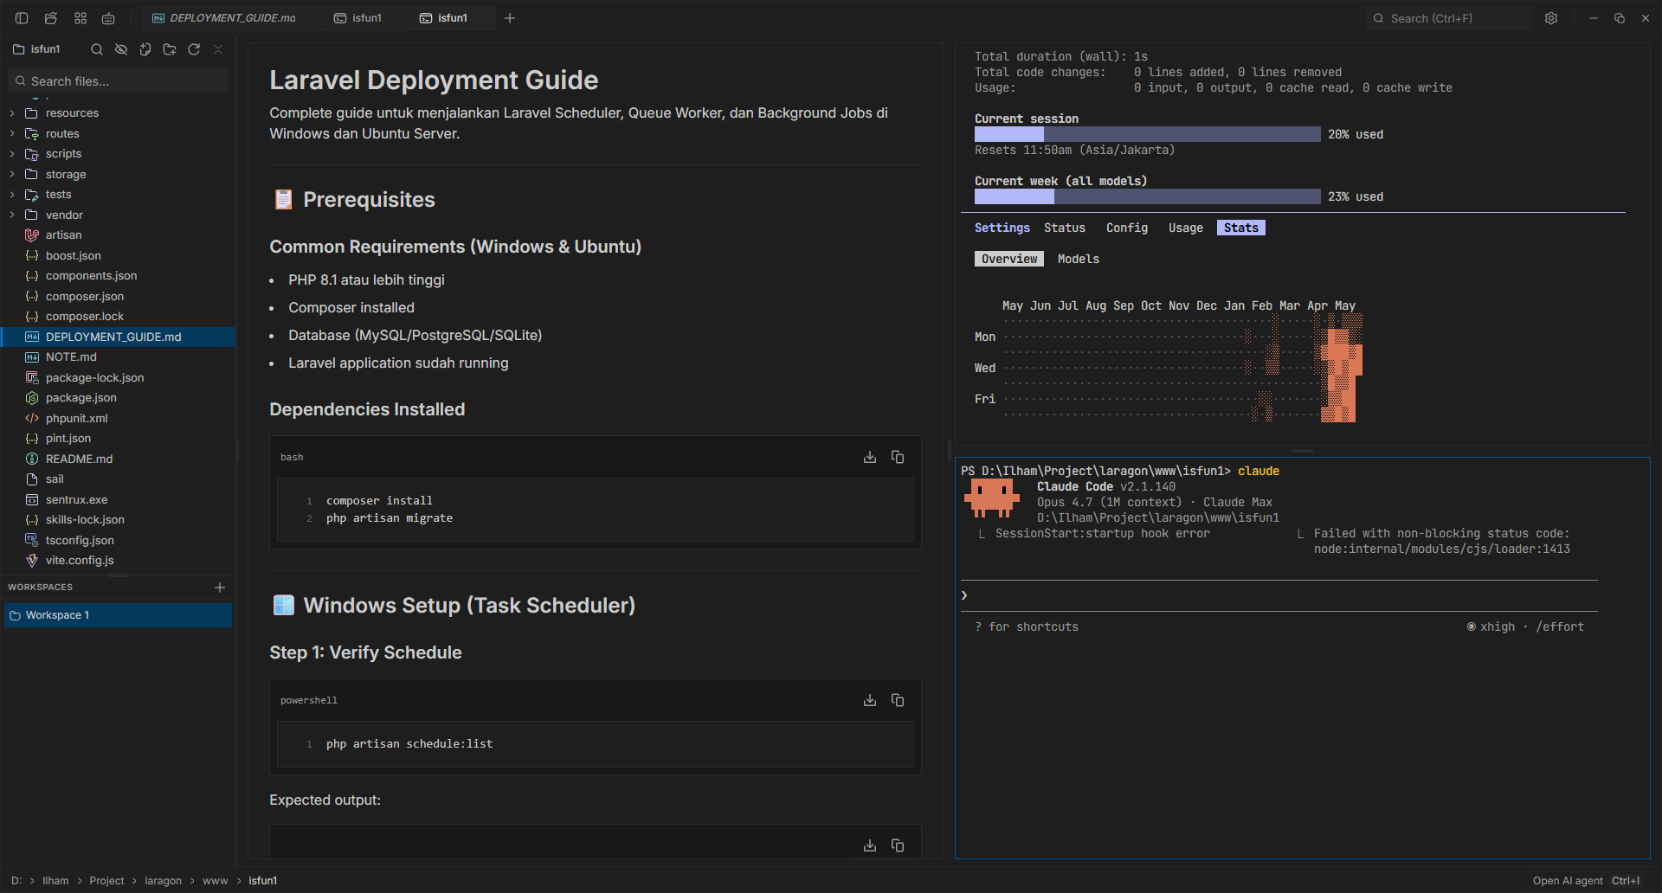Open the grid layout icon in top bar
The width and height of the screenshot is (1662, 893).
81,18
